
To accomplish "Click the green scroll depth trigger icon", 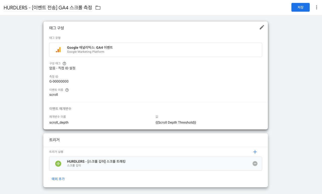I will pyautogui.click(x=58, y=164).
